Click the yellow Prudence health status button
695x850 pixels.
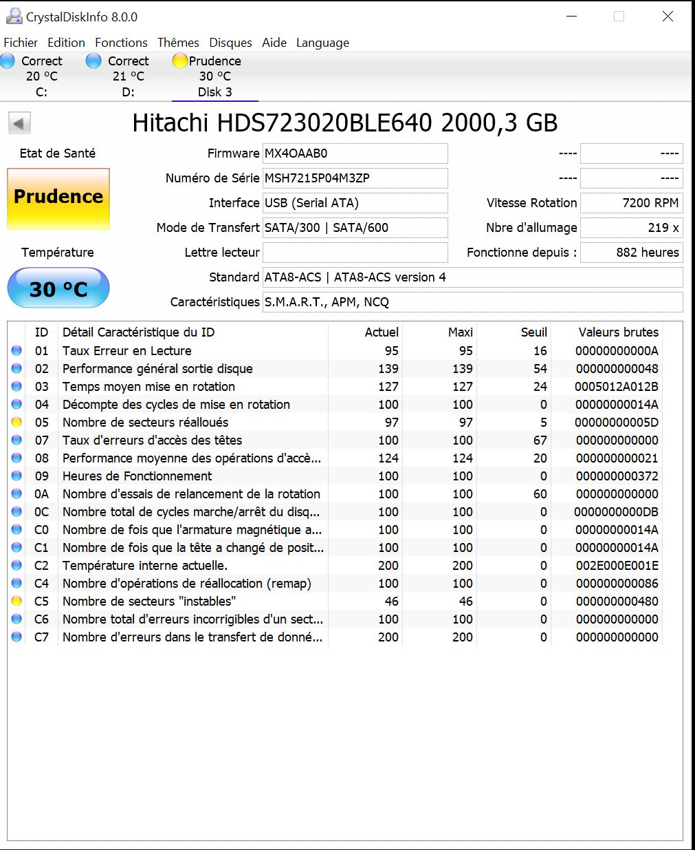(58, 199)
